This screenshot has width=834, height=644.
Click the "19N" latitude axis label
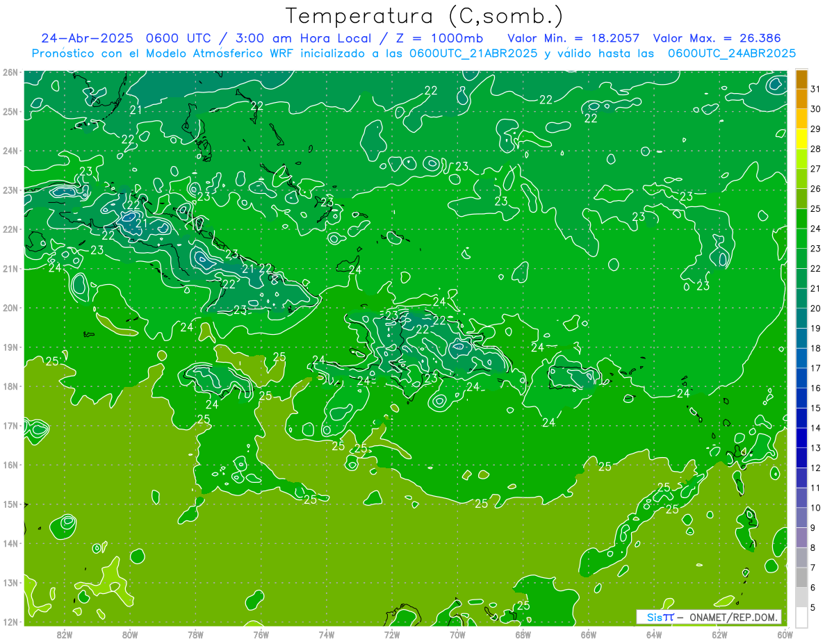10,347
